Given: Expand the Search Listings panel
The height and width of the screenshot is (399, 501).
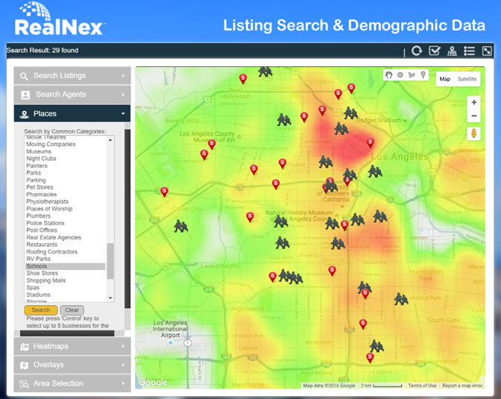Looking at the screenshot, I should coord(72,76).
